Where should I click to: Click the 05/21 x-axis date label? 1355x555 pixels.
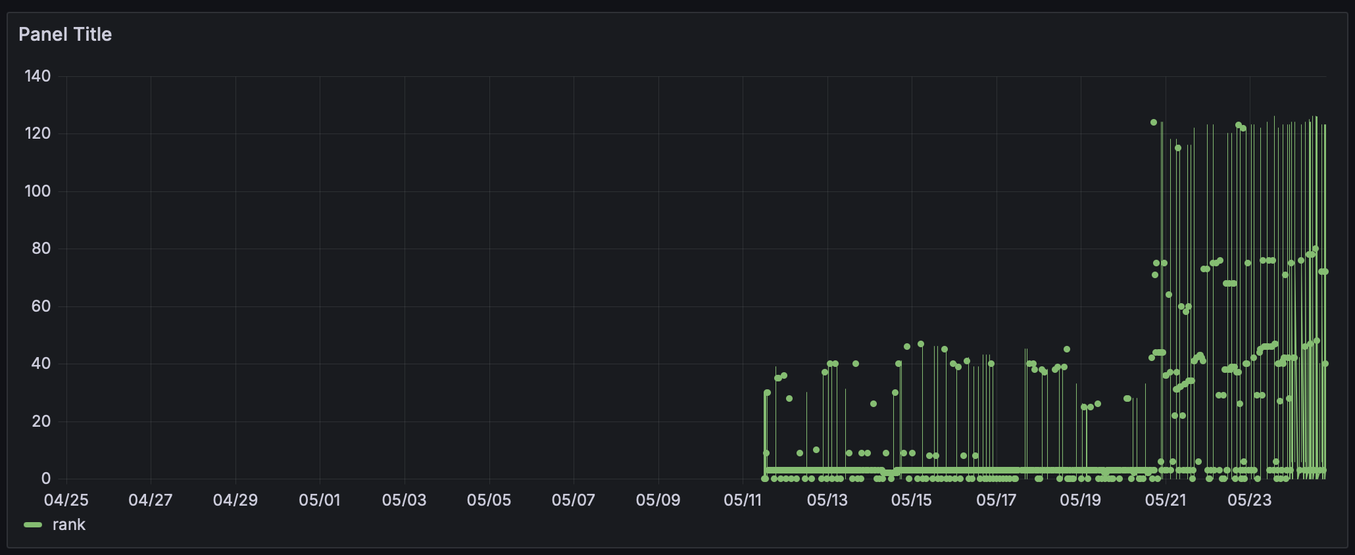coord(1166,500)
